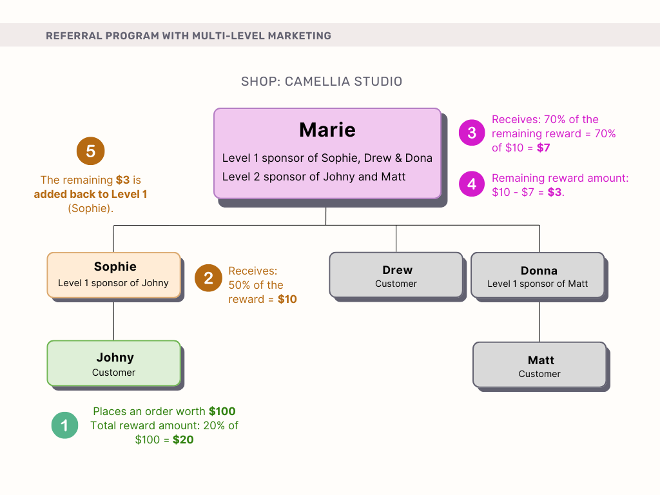Select the grey Matt customer card
660x495 pixels.
(x=539, y=365)
